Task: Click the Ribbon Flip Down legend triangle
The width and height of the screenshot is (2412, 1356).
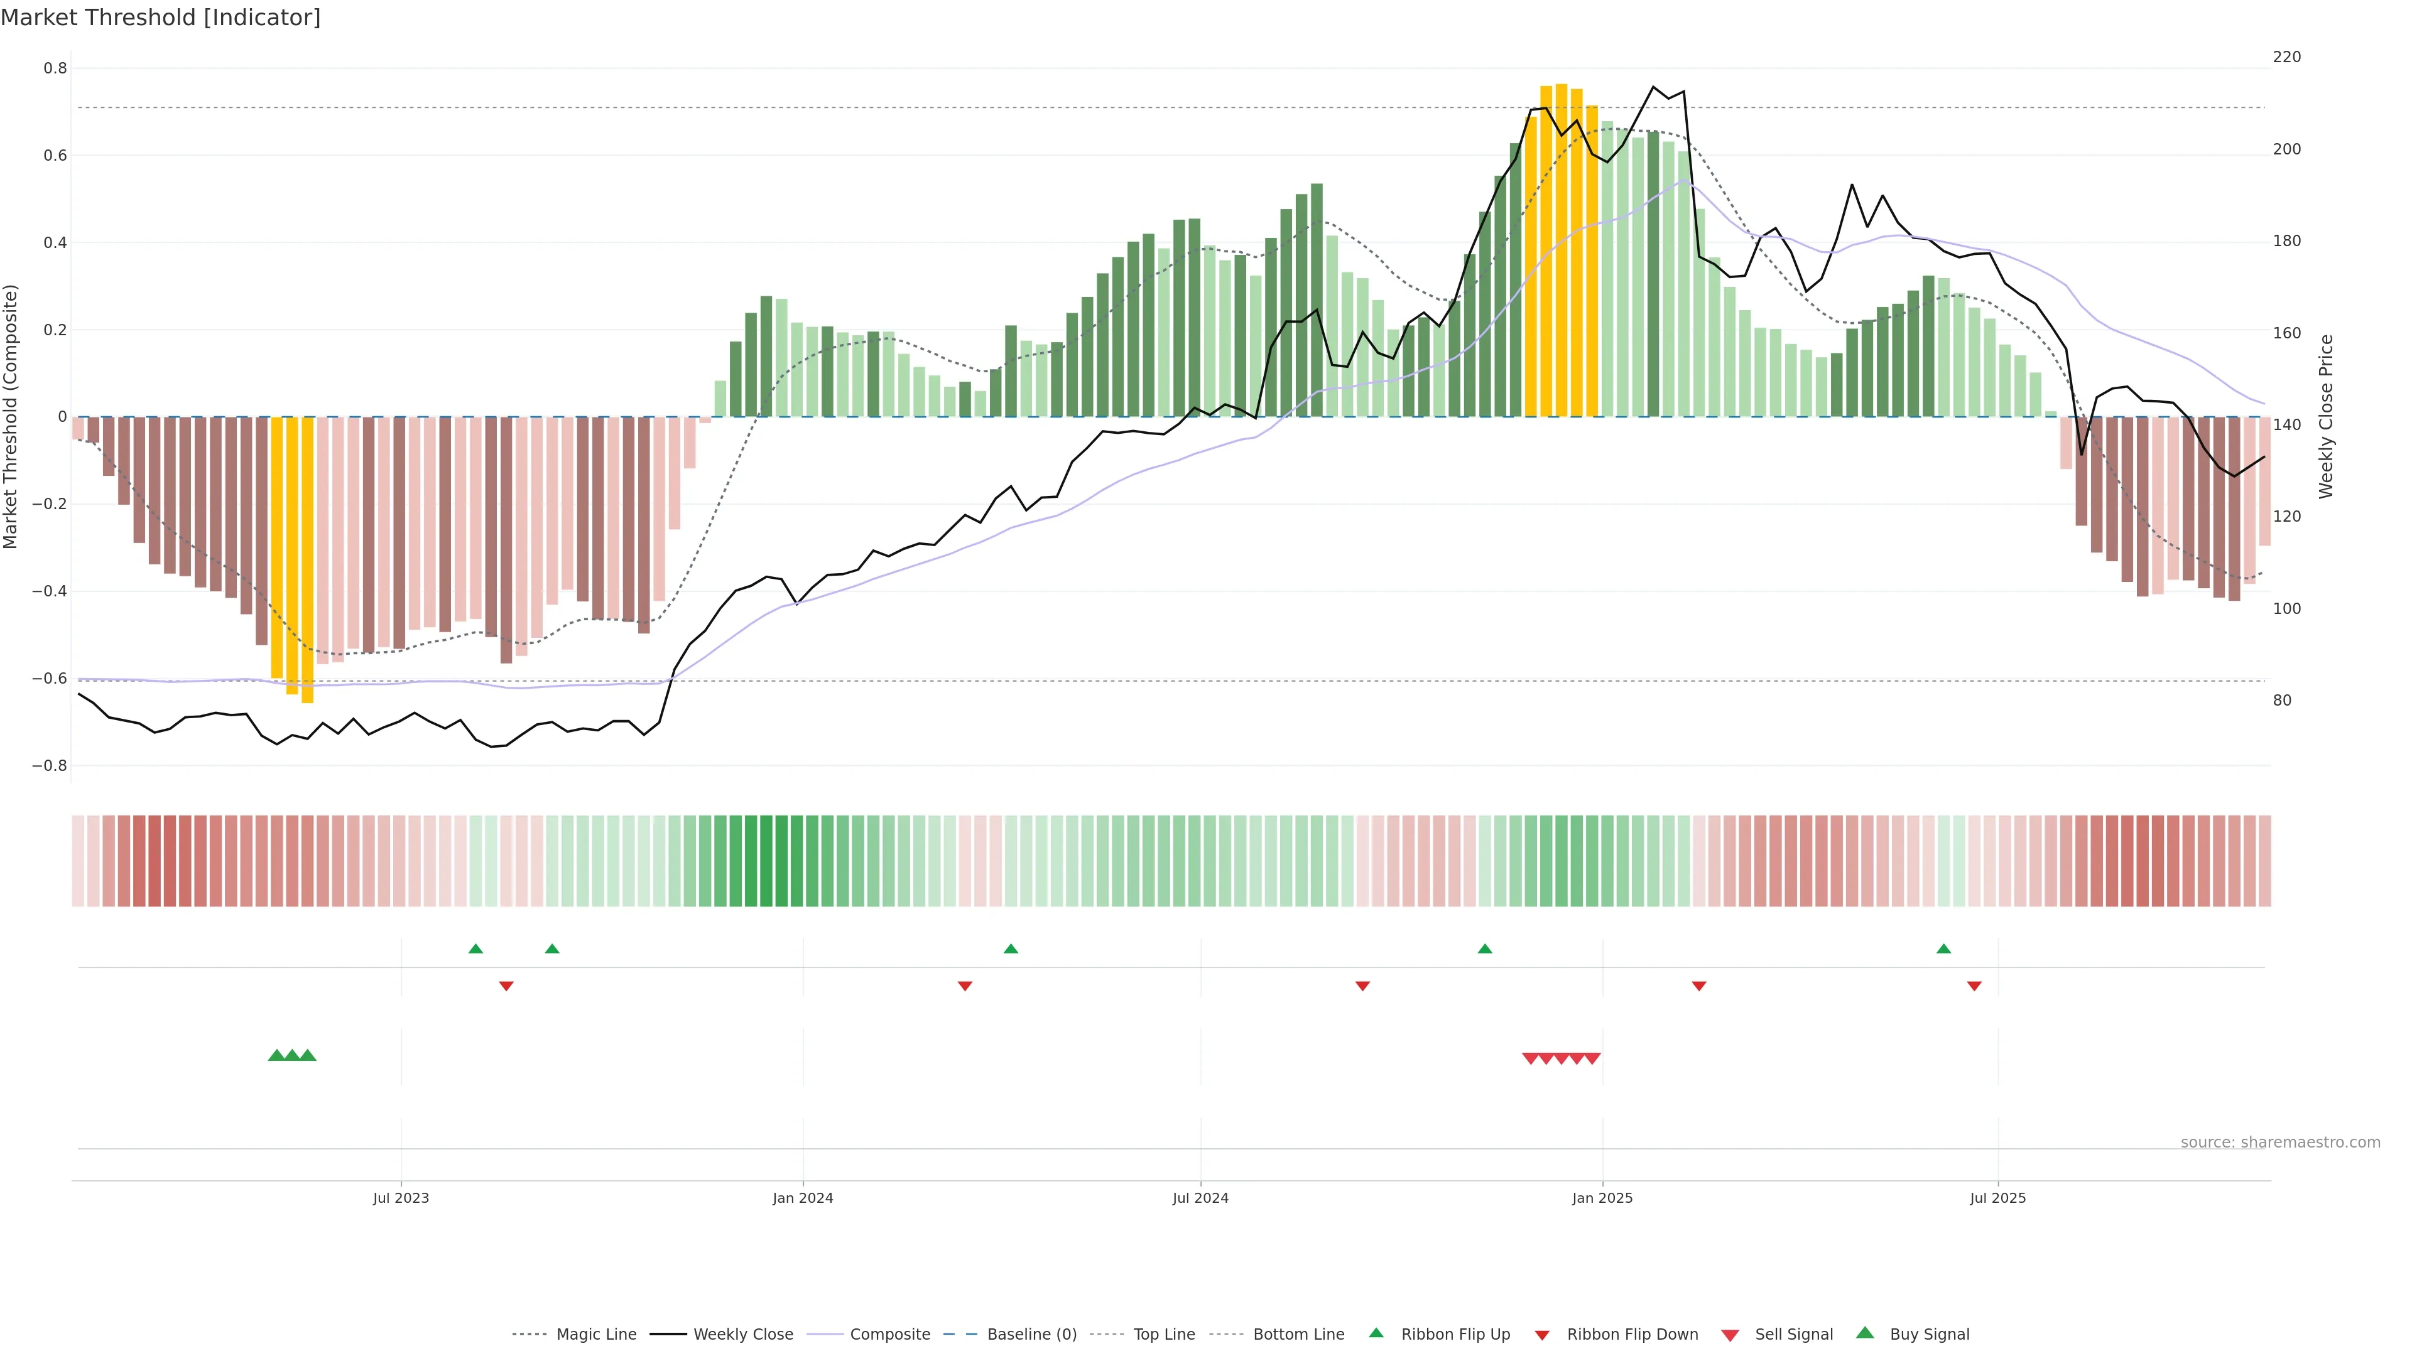Action: click(1542, 1335)
